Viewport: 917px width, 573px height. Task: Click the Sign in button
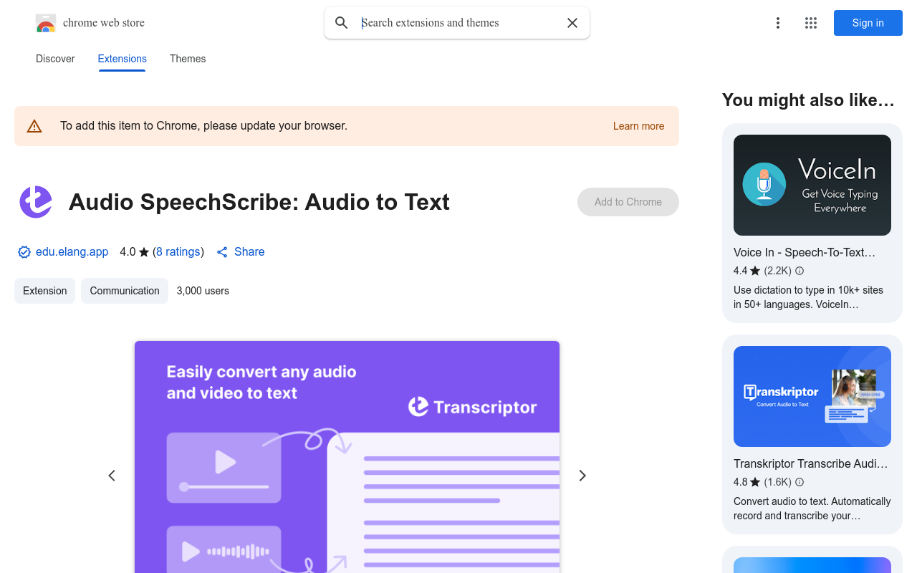coord(868,23)
